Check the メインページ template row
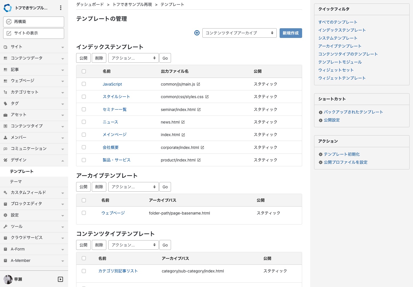 tap(84, 135)
